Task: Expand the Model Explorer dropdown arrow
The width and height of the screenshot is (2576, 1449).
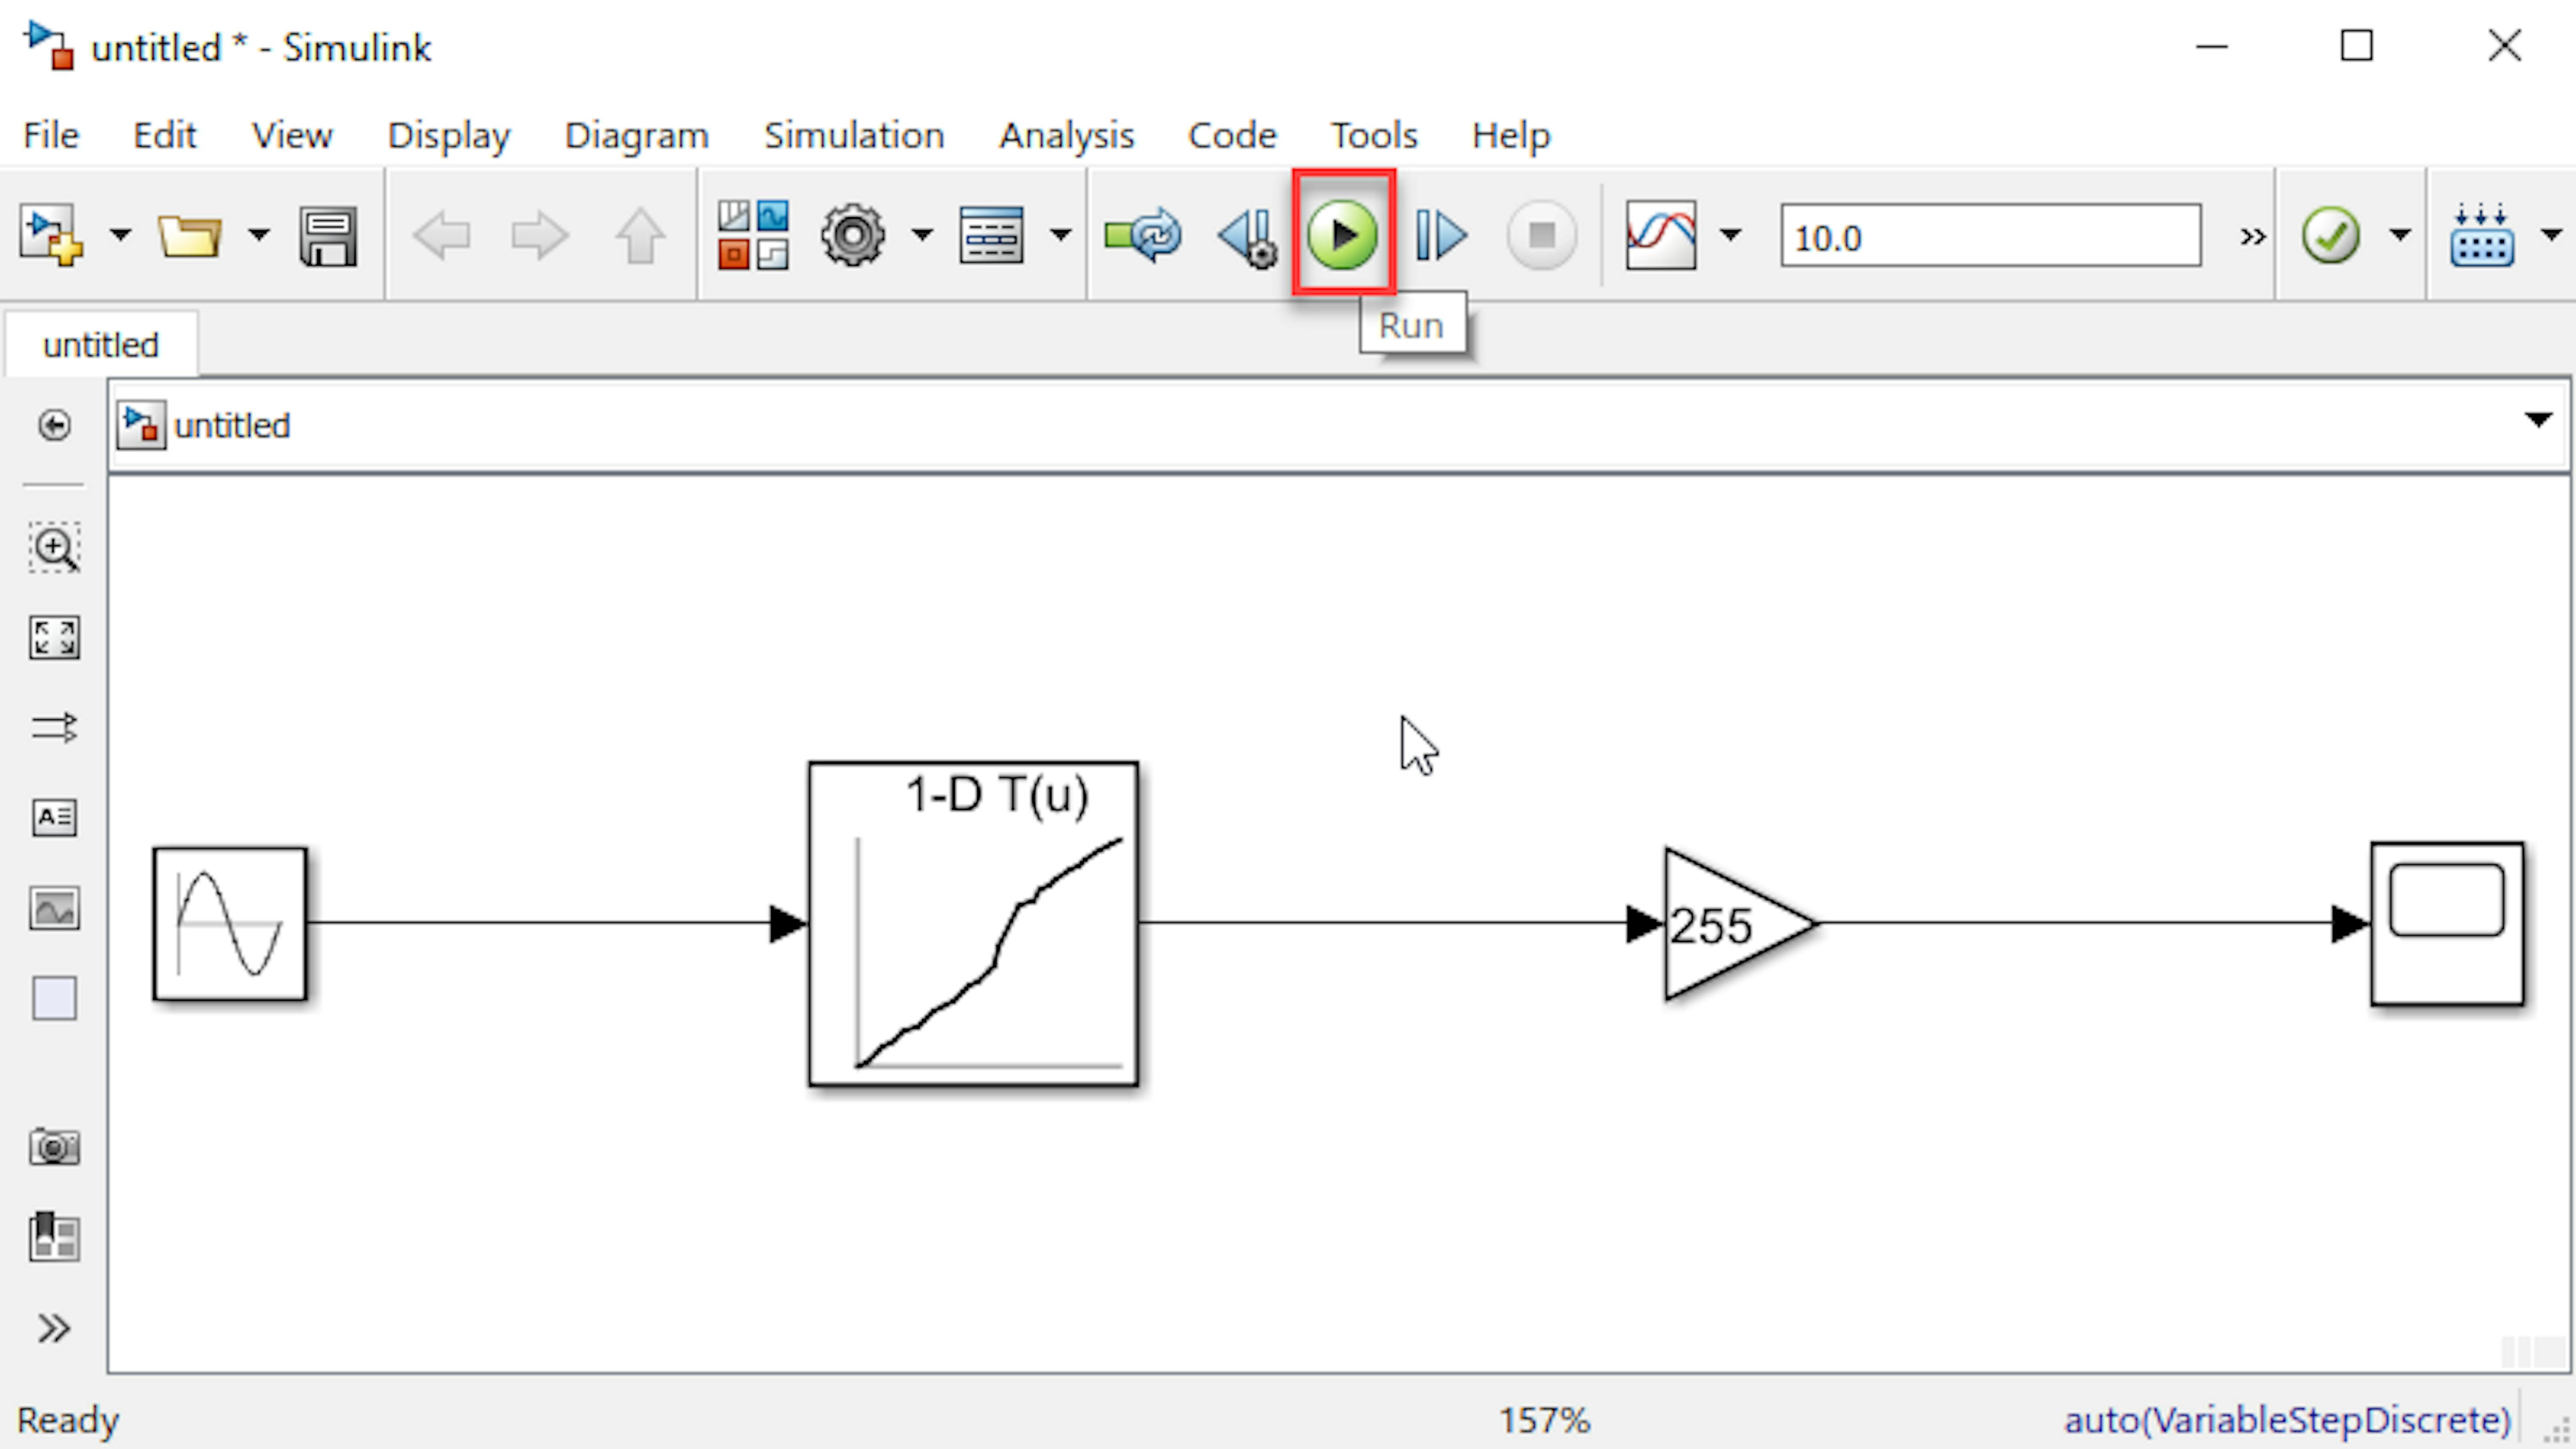Action: (x=1060, y=236)
